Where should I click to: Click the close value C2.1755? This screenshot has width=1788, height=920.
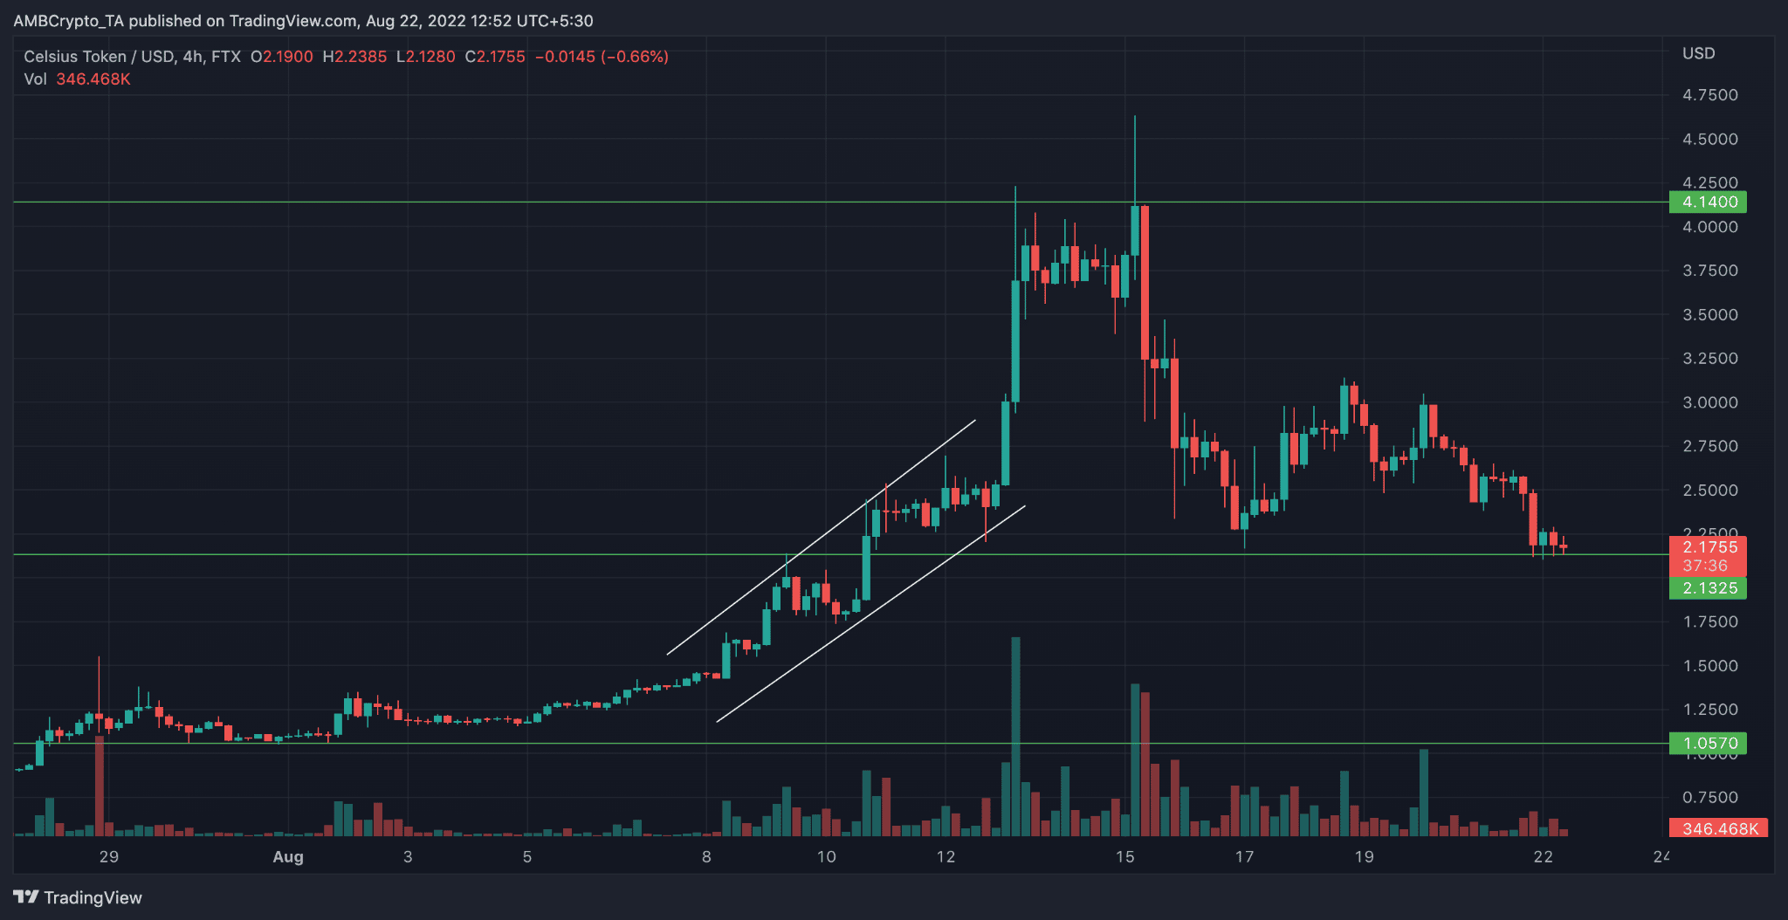pyautogui.click(x=495, y=57)
